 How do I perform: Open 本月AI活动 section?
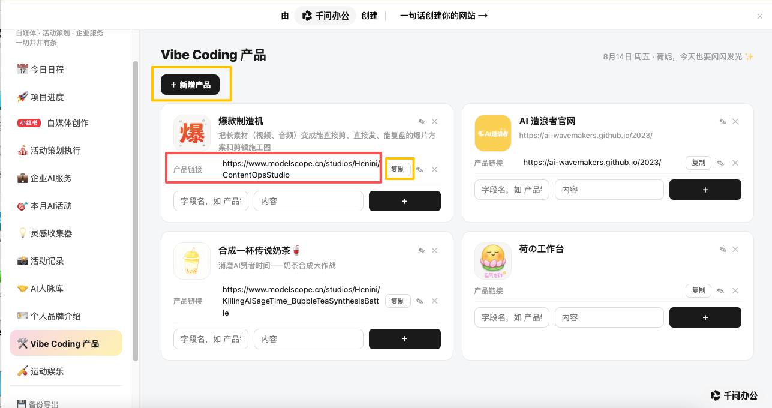tap(66, 206)
